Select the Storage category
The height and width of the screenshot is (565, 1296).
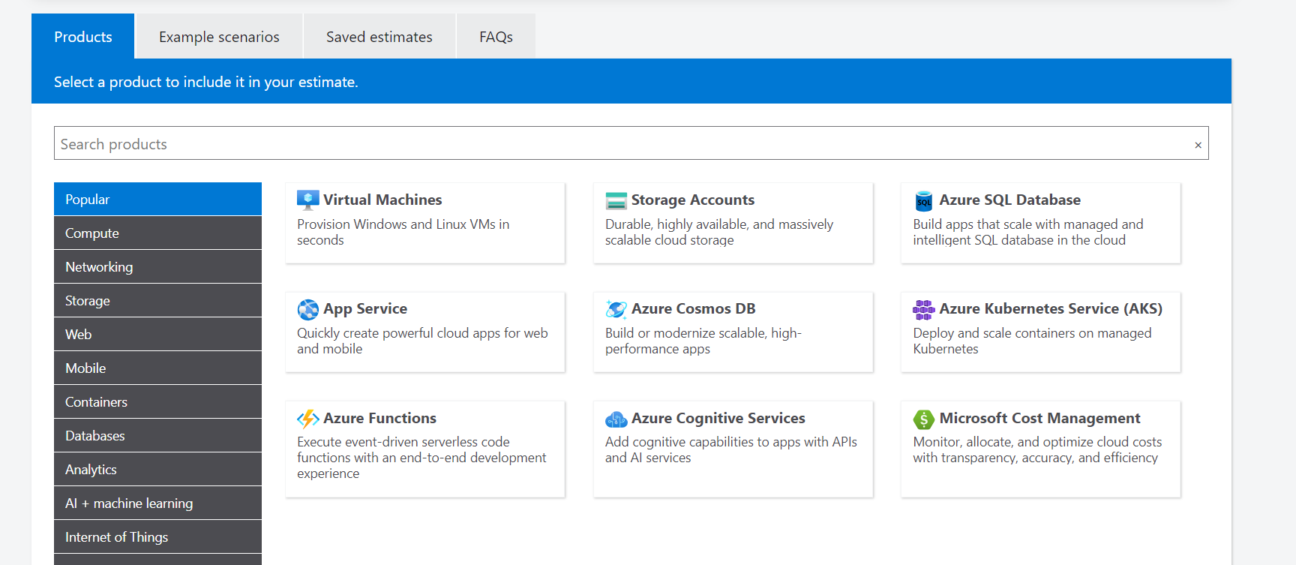pos(157,300)
